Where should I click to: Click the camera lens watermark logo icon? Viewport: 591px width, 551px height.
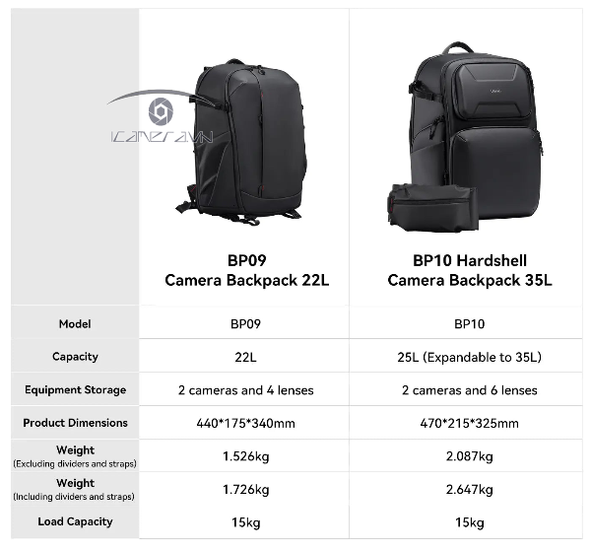156,109
